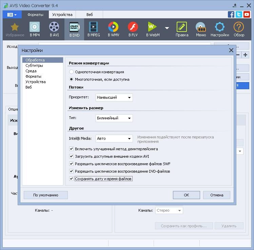Click the 'По умолчанию' defaults button
Viewport: 254px width, 250px height.
pos(46,195)
